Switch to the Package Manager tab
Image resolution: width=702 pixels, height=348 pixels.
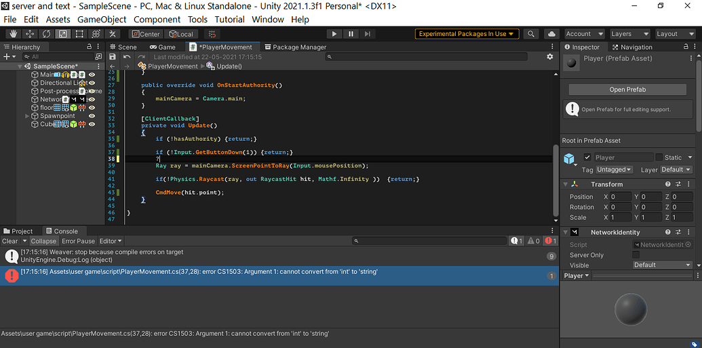pyautogui.click(x=295, y=47)
